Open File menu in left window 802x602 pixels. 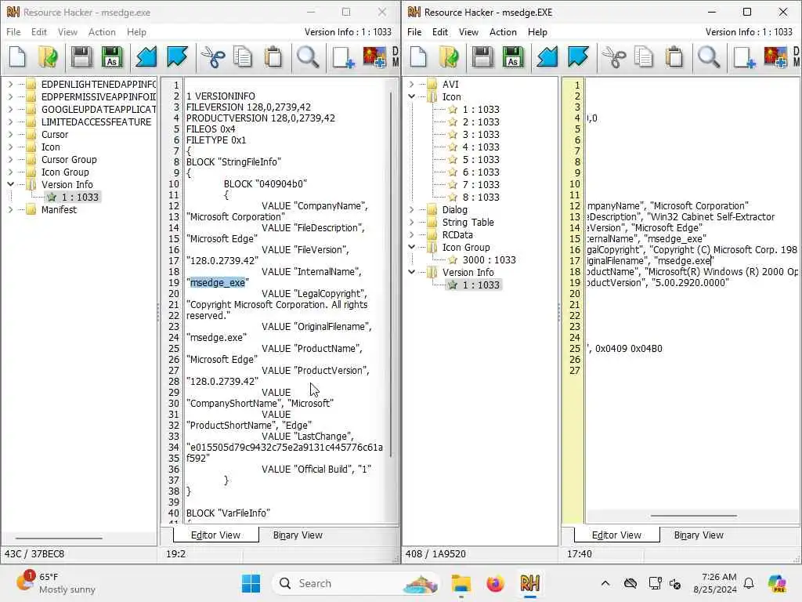[13, 31]
